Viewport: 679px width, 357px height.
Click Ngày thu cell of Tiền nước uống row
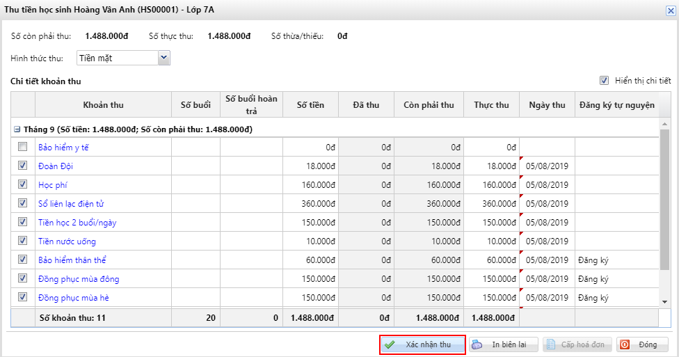click(x=547, y=241)
